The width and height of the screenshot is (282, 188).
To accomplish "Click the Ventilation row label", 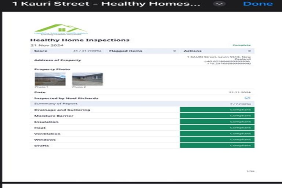I will [47, 134].
